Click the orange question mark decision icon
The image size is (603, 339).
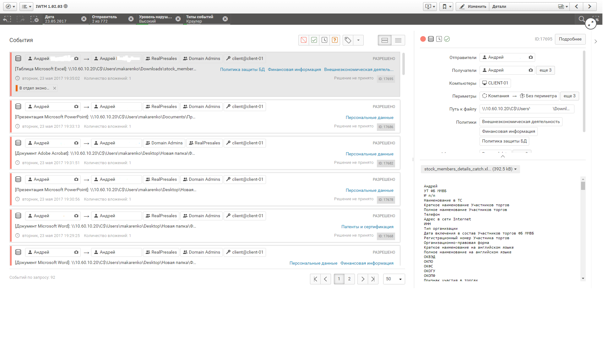tap(335, 40)
